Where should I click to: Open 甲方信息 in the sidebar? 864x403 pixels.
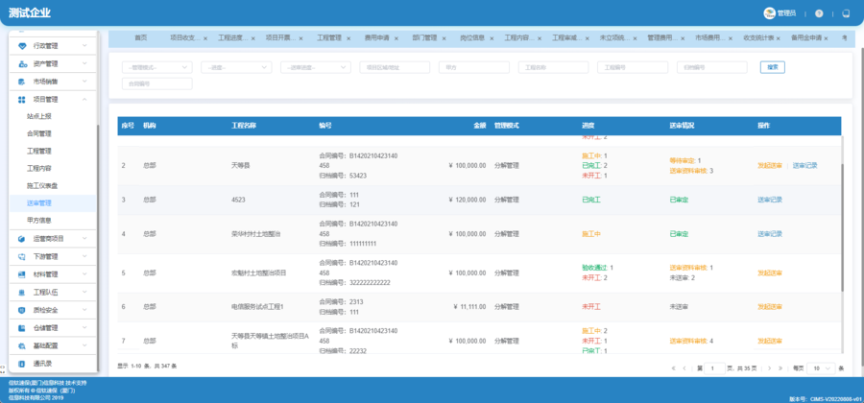pos(39,221)
